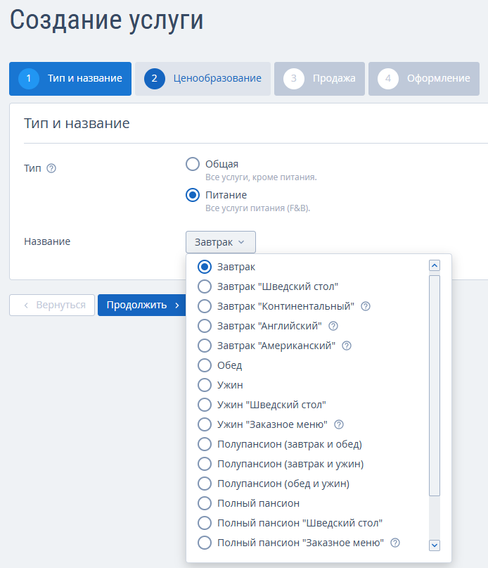Screen dimensions: 488x568
Task: Select the Общая service type
Action: click(193, 164)
